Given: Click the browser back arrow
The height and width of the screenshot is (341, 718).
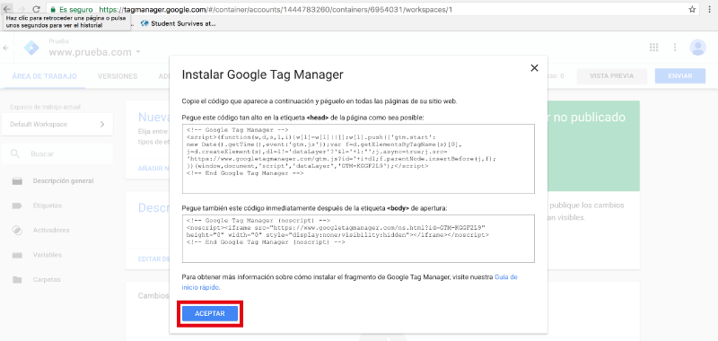Looking at the screenshot, I should point(7,9).
